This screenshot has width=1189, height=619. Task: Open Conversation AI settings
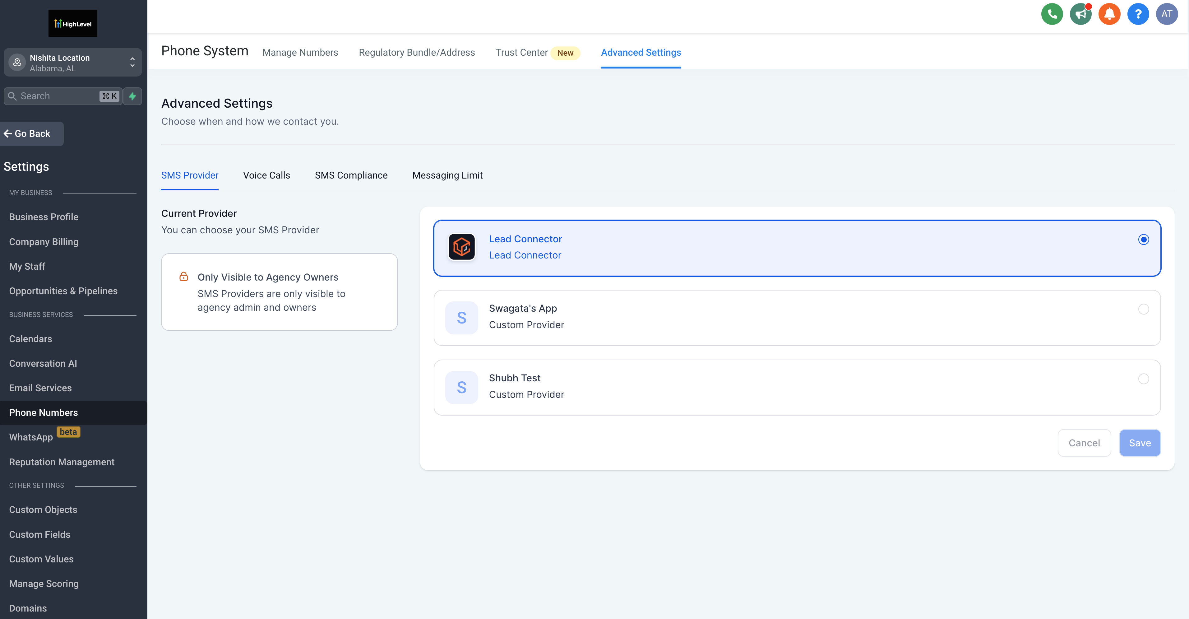point(43,363)
